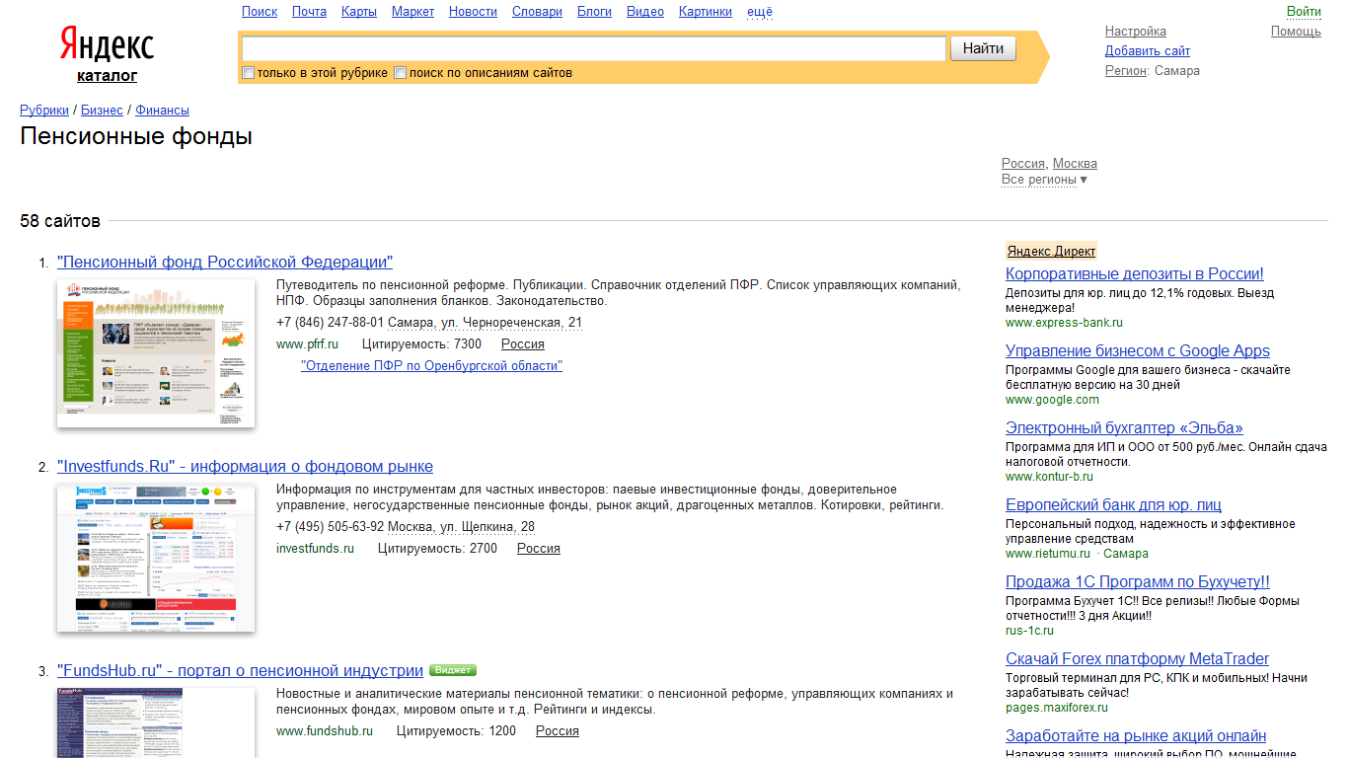This screenshot has height=758, width=1348.
Task: Enable 'только в этой рубрике' checkbox
Action: (x=249, y=73)
